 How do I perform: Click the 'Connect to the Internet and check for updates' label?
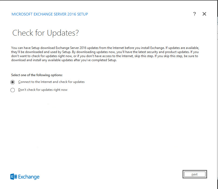[x=51, y=82]
